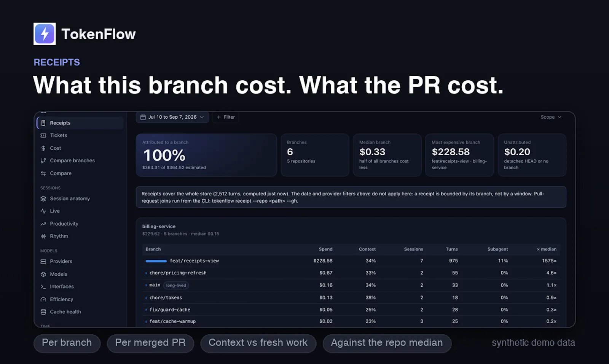Click the chore/tokens branch row
Screen dimensions: 609x364
[351, 298]
